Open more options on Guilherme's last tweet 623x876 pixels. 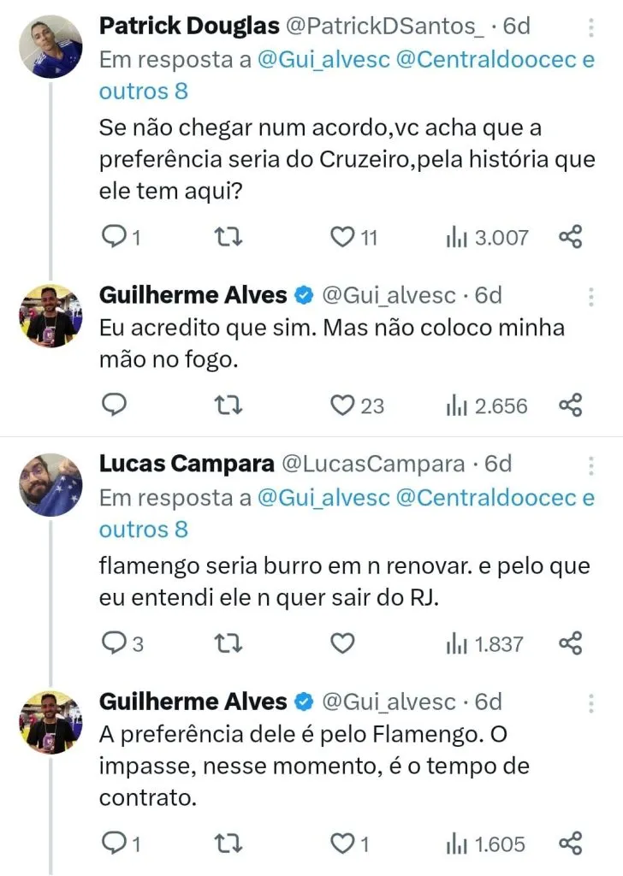tap(591, 703)
